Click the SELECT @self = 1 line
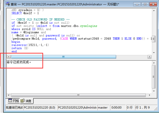The height and width of the screenshot is (113, 159). 25,13
